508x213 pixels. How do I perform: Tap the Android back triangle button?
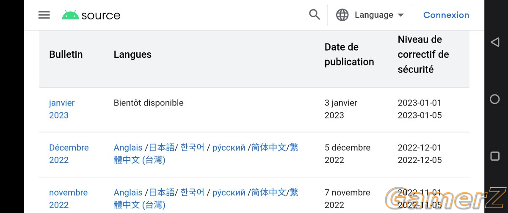coord(494,42)
